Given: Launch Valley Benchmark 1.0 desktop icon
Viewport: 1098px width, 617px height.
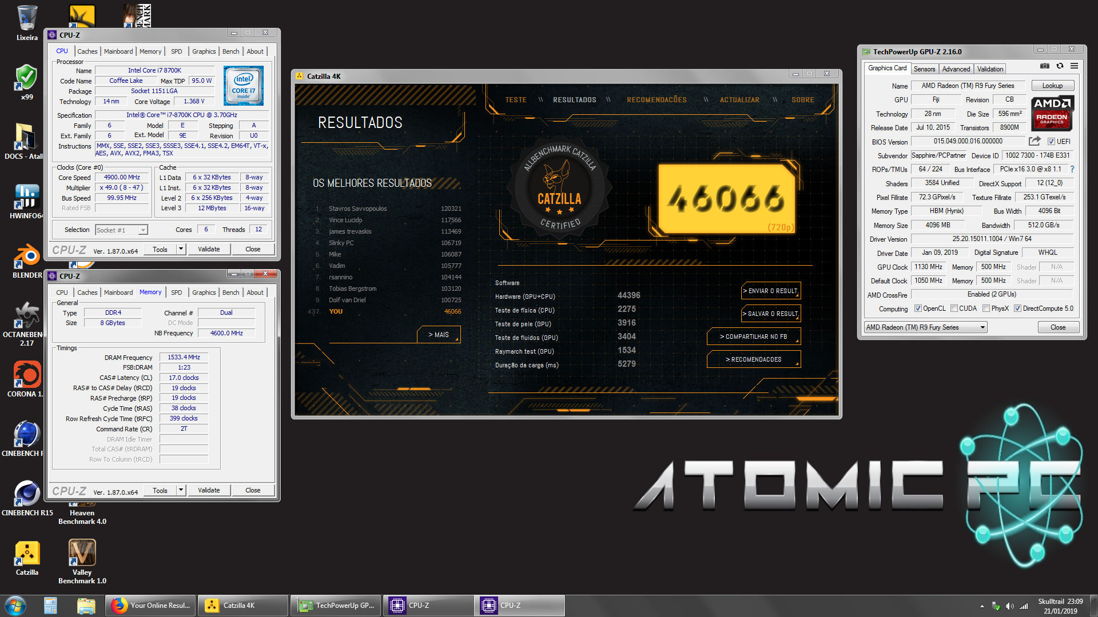Looking at the screenshot, I should pos(82,562).
